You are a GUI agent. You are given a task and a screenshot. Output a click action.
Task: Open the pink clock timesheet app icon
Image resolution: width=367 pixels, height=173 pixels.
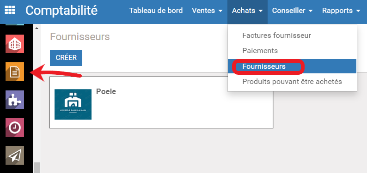point(15,127)
